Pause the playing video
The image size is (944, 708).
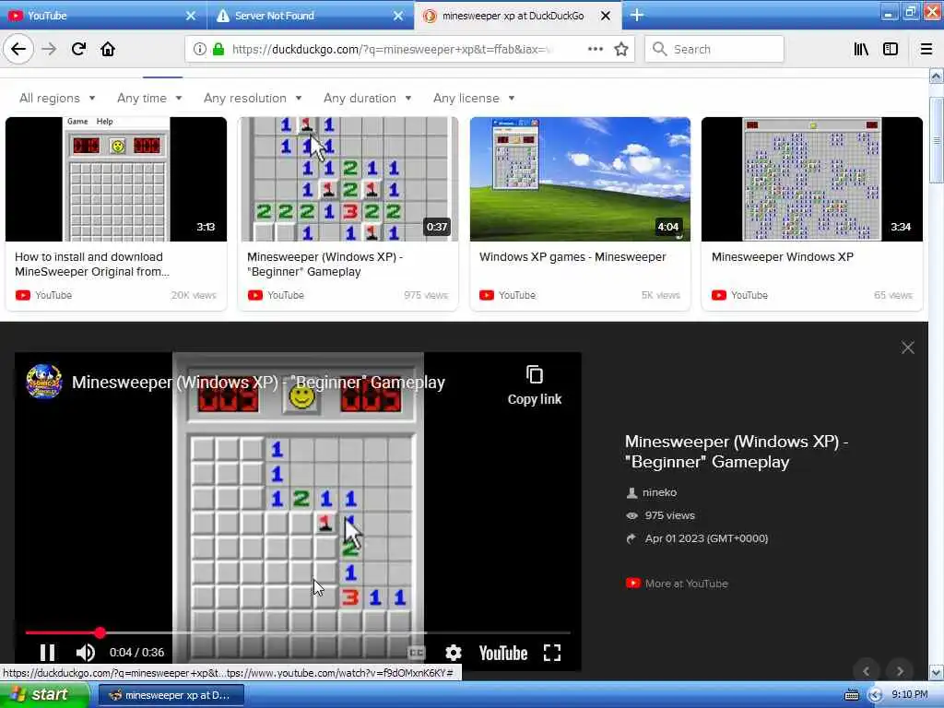point(47,653)
